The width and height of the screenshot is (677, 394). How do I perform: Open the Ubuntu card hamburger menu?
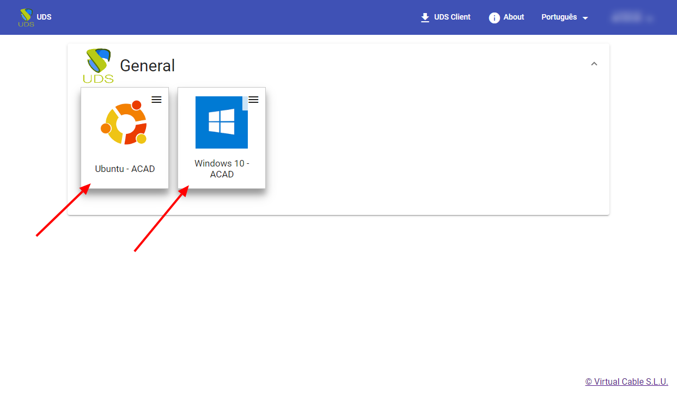pos(156,100)
